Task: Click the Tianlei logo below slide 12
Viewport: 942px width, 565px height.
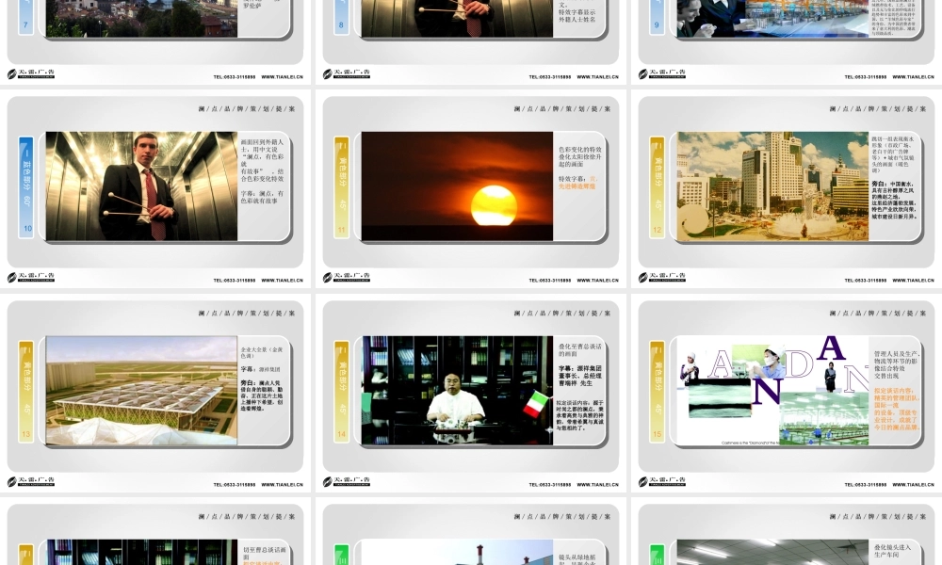Action: click(661, 277)
